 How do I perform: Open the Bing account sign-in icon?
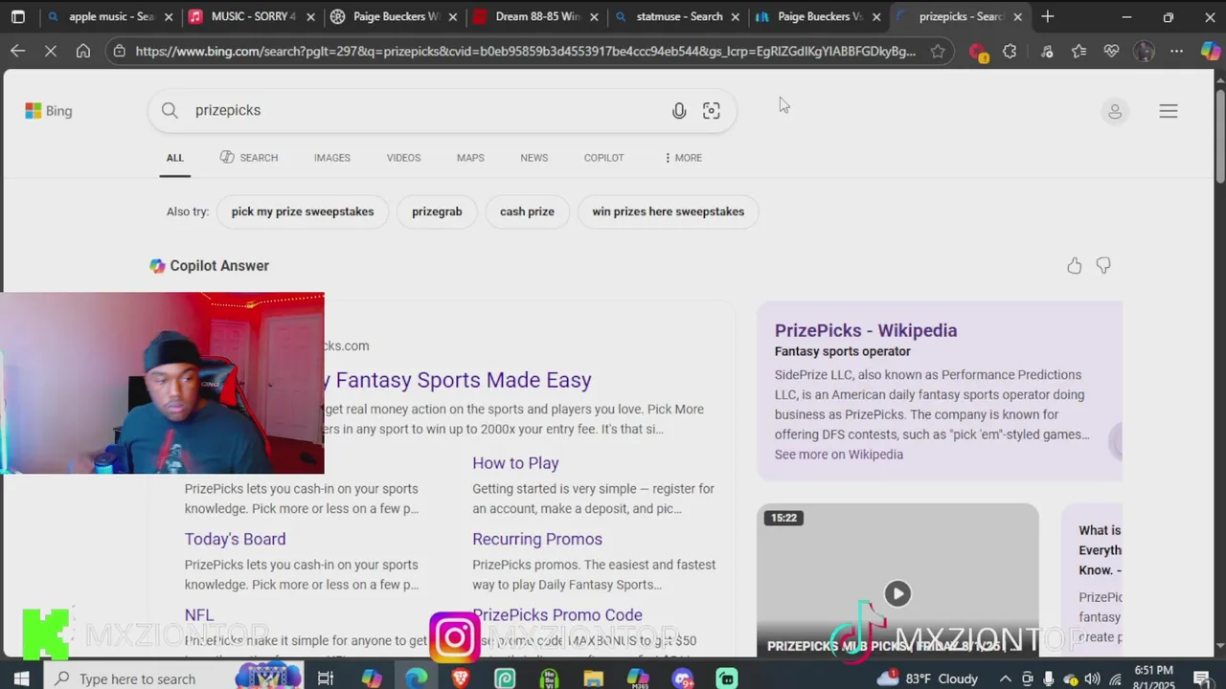coord(1115,112)
